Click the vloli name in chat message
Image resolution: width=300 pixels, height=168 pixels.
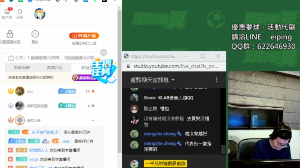(x=66, y=141)
